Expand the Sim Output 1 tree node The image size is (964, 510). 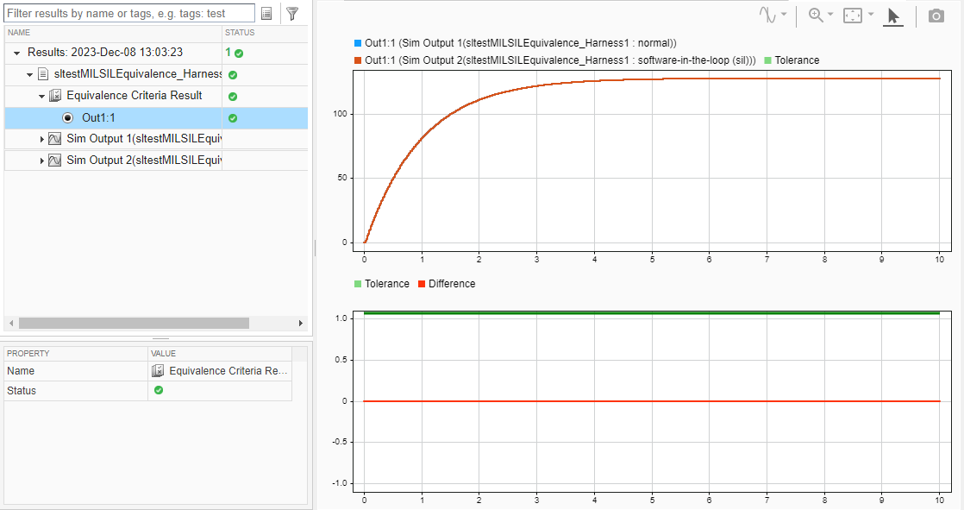coord(41,138)
